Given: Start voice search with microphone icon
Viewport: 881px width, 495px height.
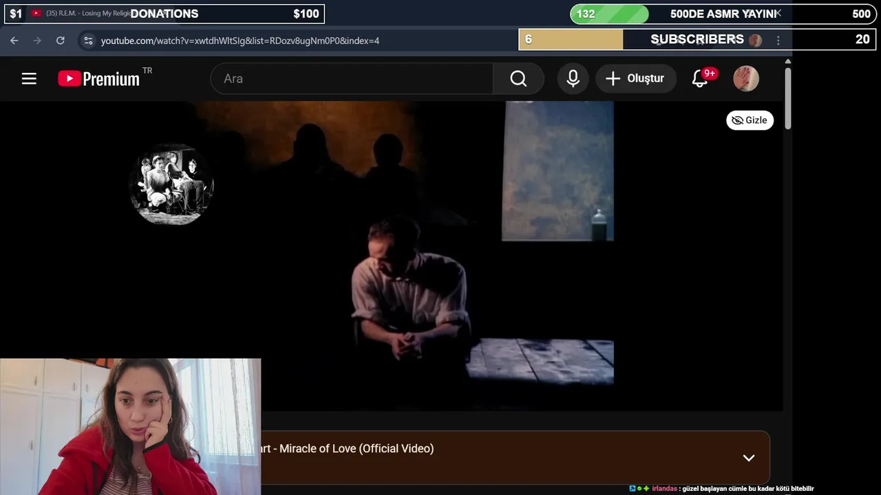Looking at the screenshot, I should click(573, 78).
